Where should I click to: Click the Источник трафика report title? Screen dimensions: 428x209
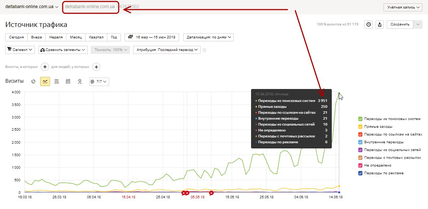[x=36, y=25]
